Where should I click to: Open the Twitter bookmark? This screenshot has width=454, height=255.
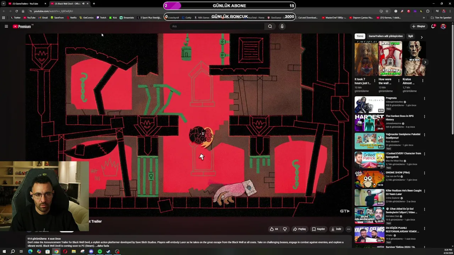pos(15,17)
